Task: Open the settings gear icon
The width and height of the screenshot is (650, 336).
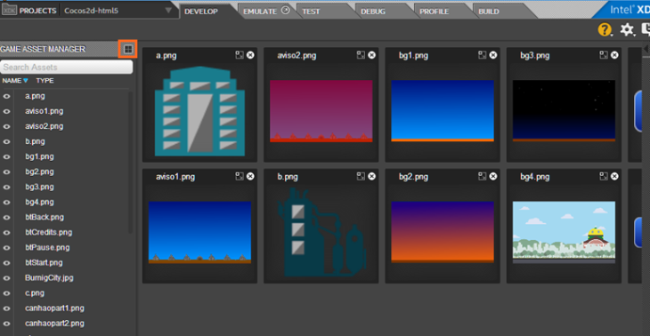Action: 627,30
